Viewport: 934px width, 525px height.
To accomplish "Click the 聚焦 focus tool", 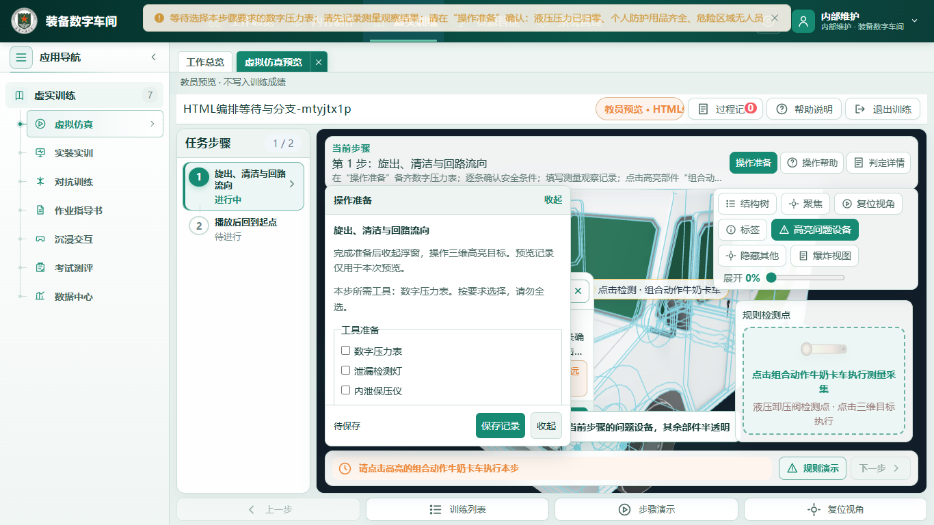I will [805, 204].
